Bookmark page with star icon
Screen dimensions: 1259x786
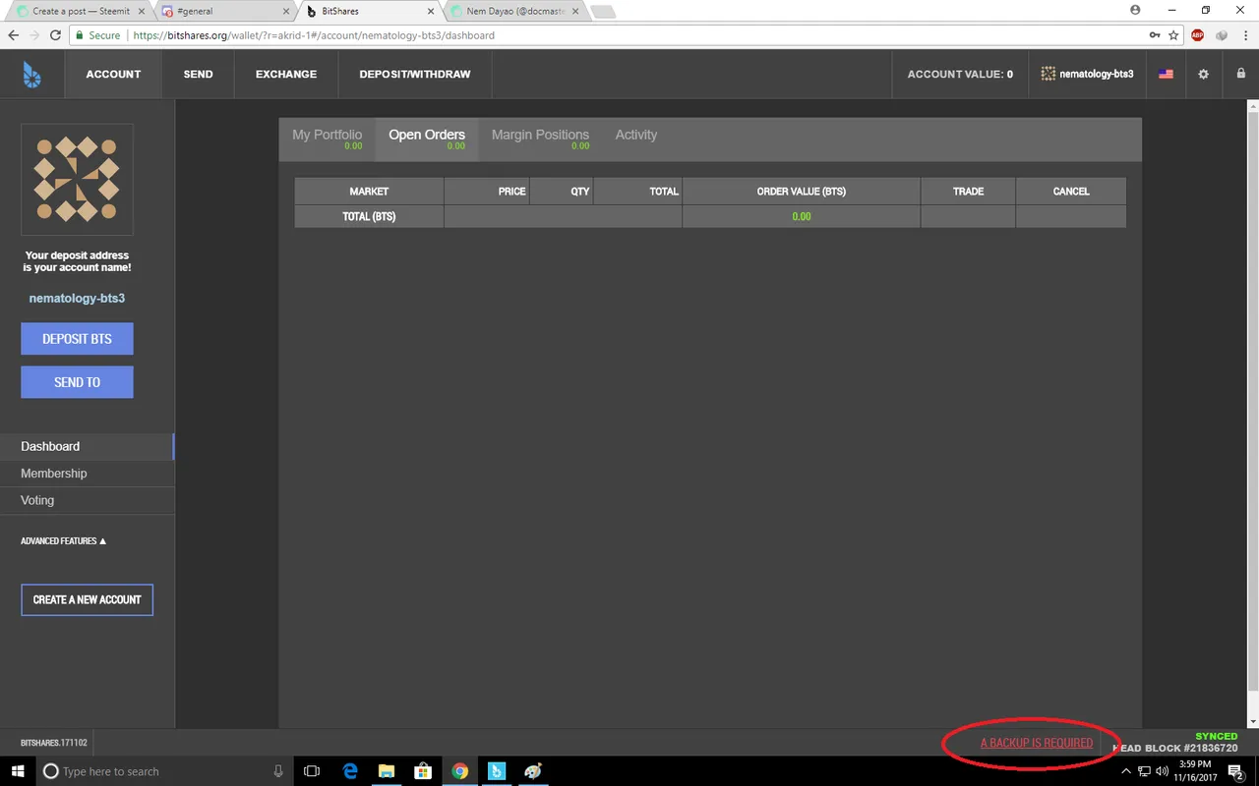[x=1173, y=35]
